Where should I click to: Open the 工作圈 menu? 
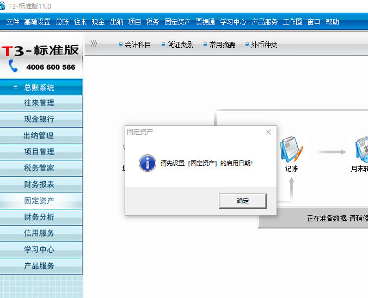(x=292, y=22)
